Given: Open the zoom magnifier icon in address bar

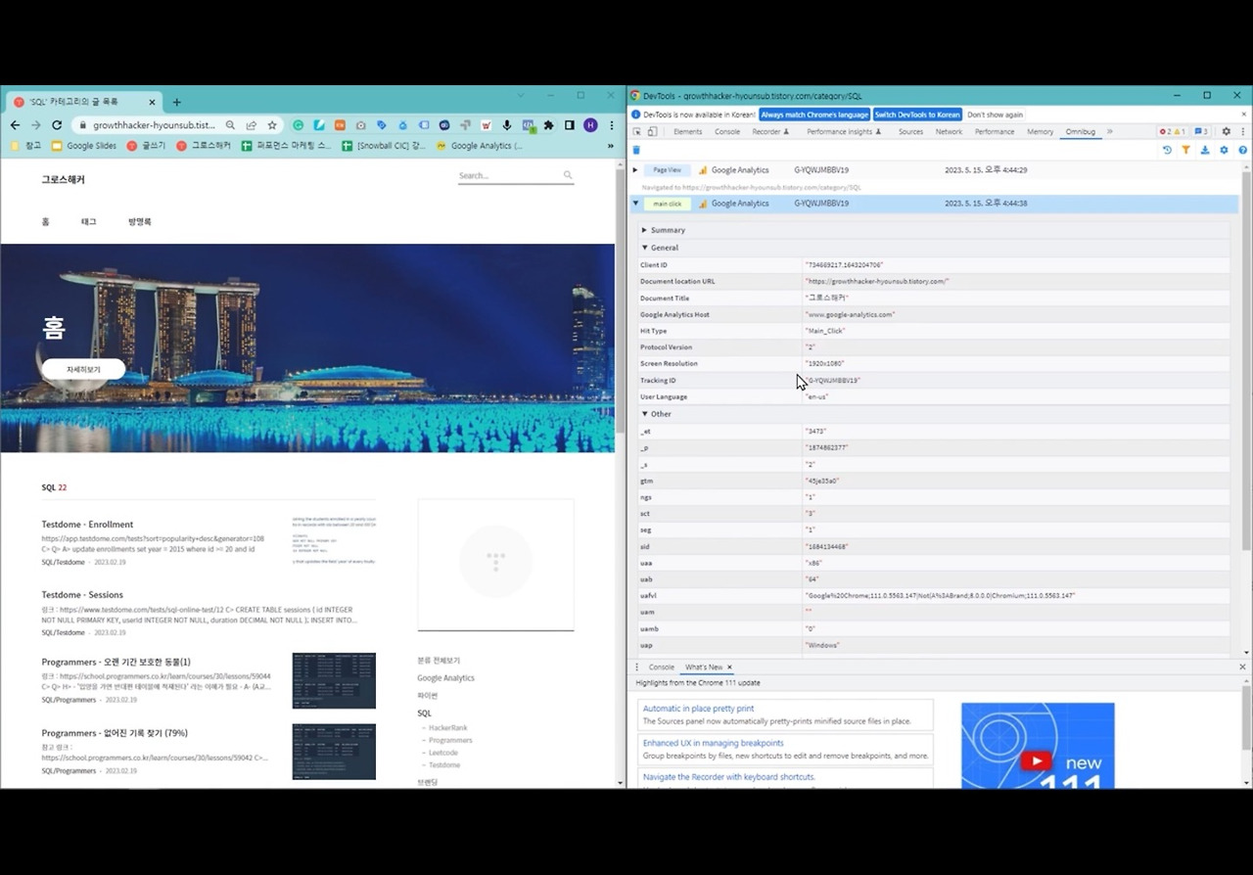Looking at the screenshot, I should tap(230, 125).
